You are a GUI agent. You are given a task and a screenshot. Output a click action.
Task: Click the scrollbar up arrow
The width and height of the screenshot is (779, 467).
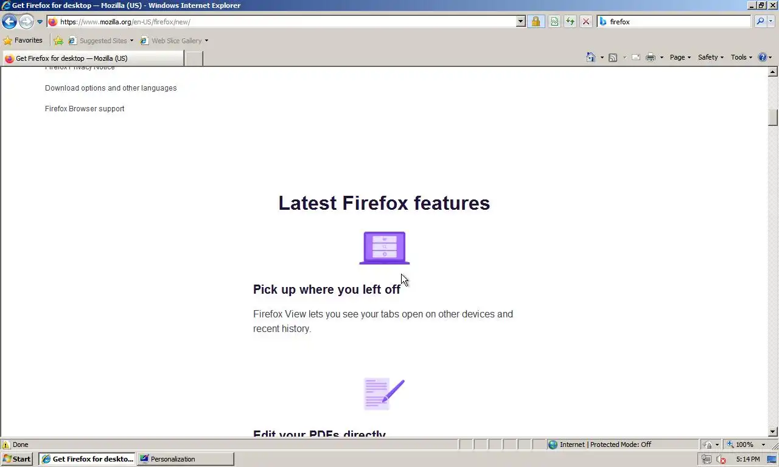[x=773, y=72]
